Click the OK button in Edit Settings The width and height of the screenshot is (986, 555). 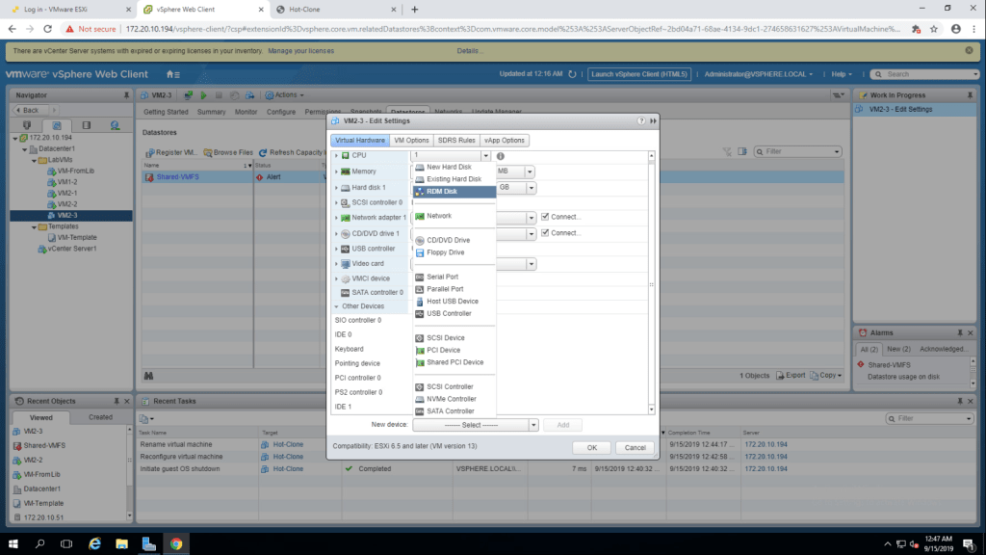[x=591, y=448]
